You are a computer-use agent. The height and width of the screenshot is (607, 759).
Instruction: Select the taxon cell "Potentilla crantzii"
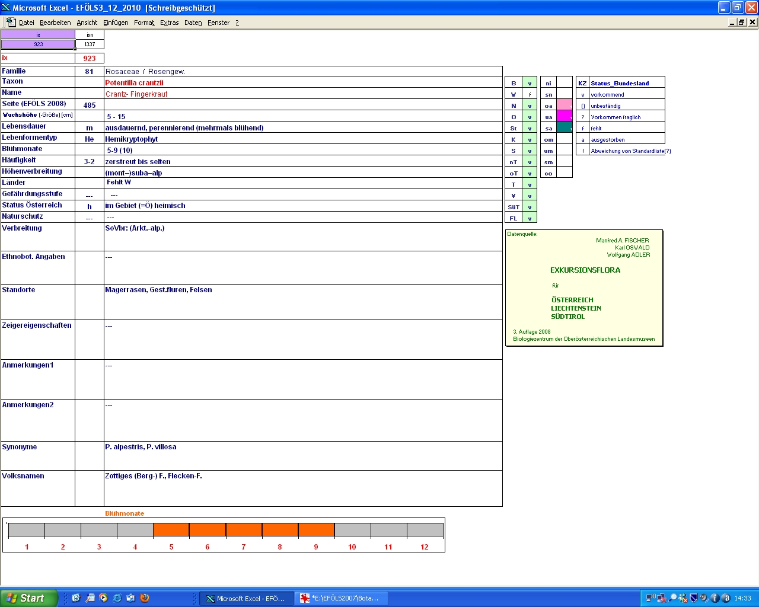pyautogui.click(x=303, y=82)
